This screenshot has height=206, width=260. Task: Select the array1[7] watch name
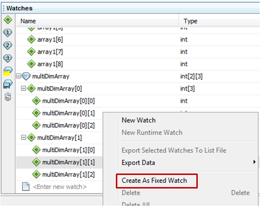(x=50, y=52)
